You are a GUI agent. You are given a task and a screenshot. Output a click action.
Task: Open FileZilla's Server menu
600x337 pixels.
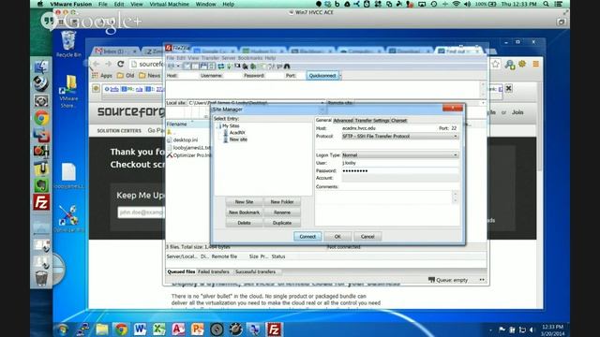(x=229, y=58)
